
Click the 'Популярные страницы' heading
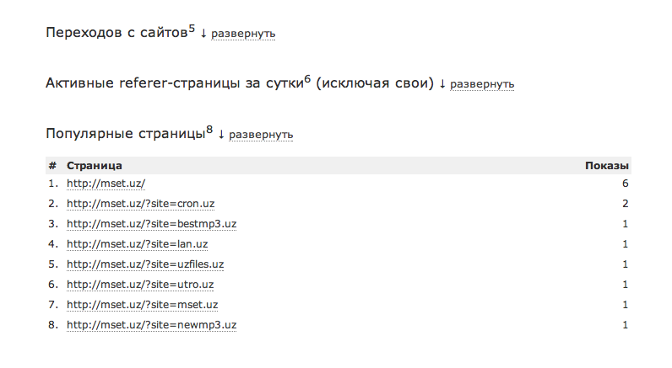click(126, 134)
